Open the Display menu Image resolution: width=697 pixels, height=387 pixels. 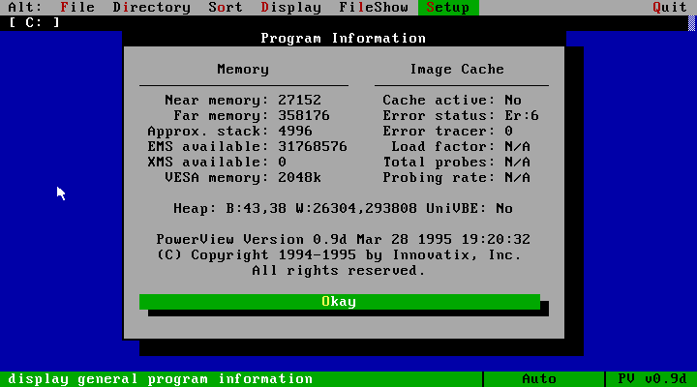(290, 8)
